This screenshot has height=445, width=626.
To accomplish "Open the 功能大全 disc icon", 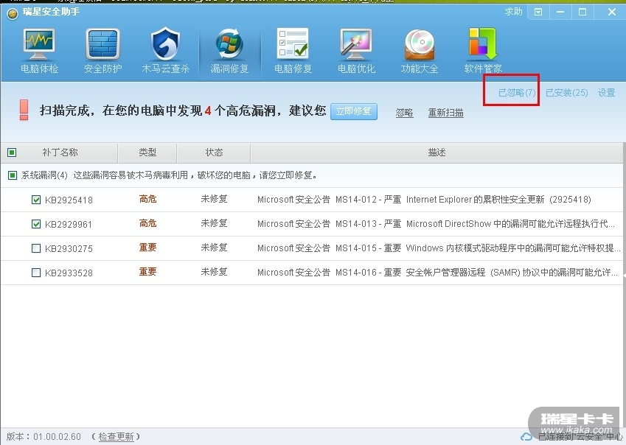I will [x=420, y=44].
